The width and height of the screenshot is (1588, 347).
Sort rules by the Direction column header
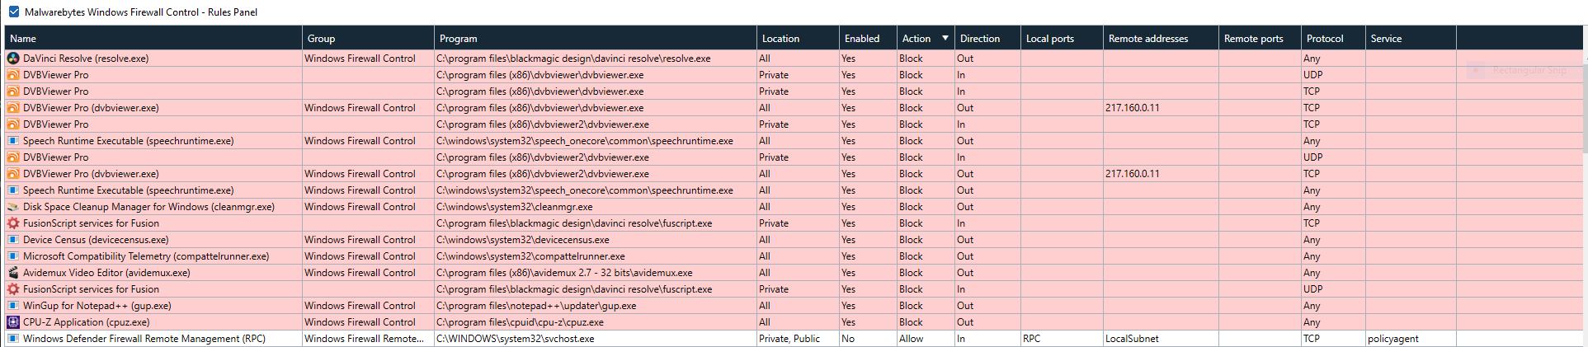[987, 39]
